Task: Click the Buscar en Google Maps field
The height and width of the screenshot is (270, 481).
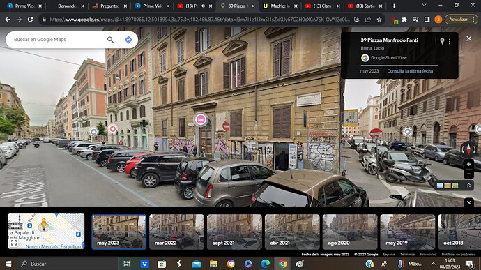Action: tap(59, 40)
